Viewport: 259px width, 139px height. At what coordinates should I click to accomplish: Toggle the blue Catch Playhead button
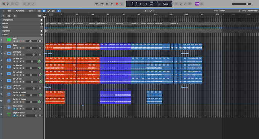click(x=59, y=11)
